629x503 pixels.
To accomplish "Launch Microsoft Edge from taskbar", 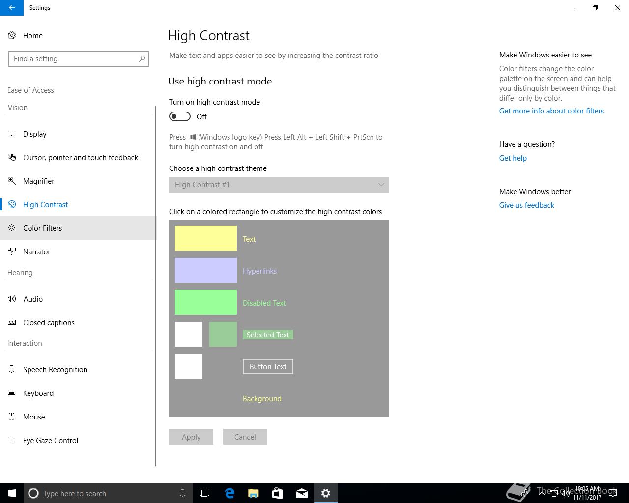I will (229, 493).
